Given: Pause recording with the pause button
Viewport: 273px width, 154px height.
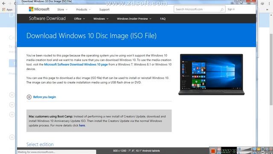Looking at the screenshot, I should [219, 153].
